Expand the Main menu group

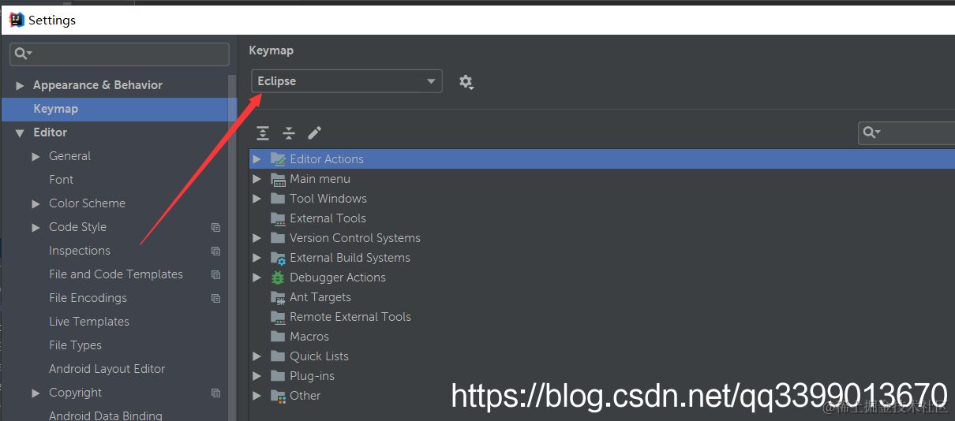coord(257,178)
